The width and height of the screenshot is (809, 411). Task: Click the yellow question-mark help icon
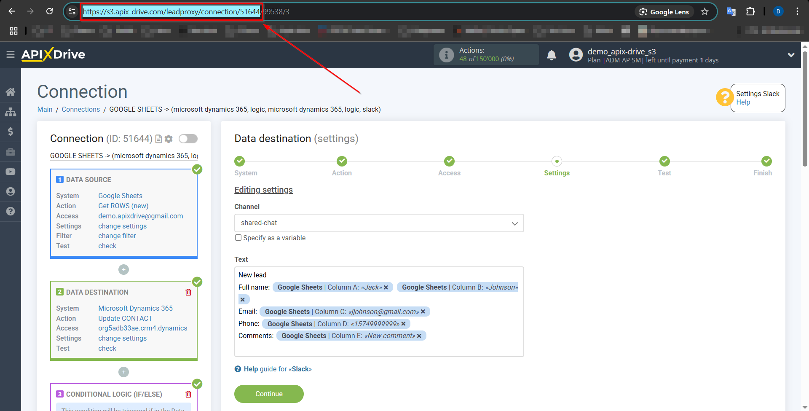click(725, 97)
